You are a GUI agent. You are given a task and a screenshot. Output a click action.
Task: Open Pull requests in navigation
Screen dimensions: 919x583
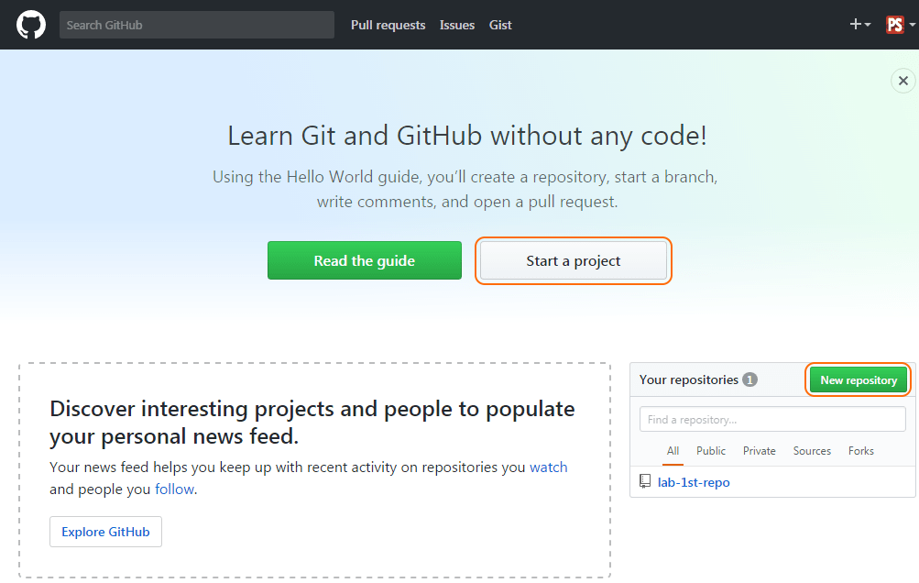388,26
